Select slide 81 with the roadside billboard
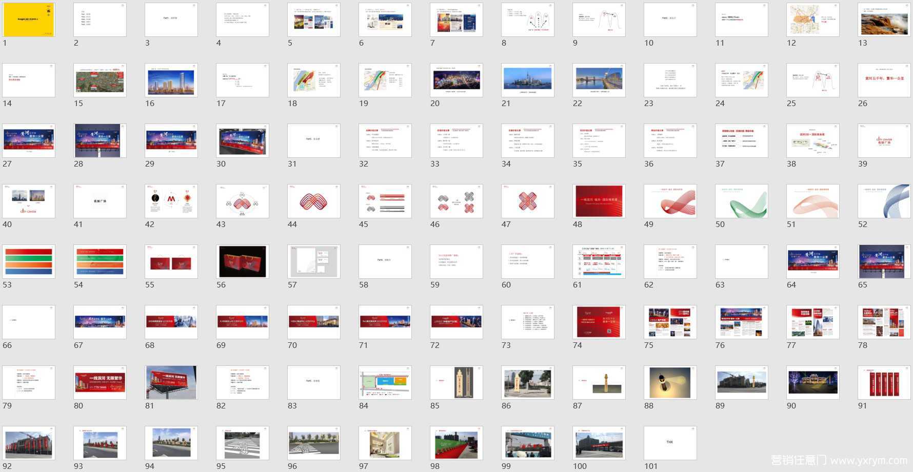 [171, 382]
